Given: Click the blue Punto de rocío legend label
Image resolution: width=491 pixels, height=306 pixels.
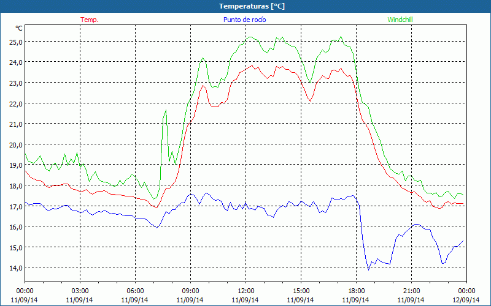Looking at the screenshot, I should [x=244, y=20].
